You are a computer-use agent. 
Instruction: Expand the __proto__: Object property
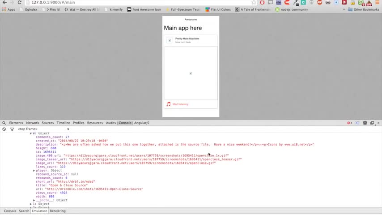[34, 200]
